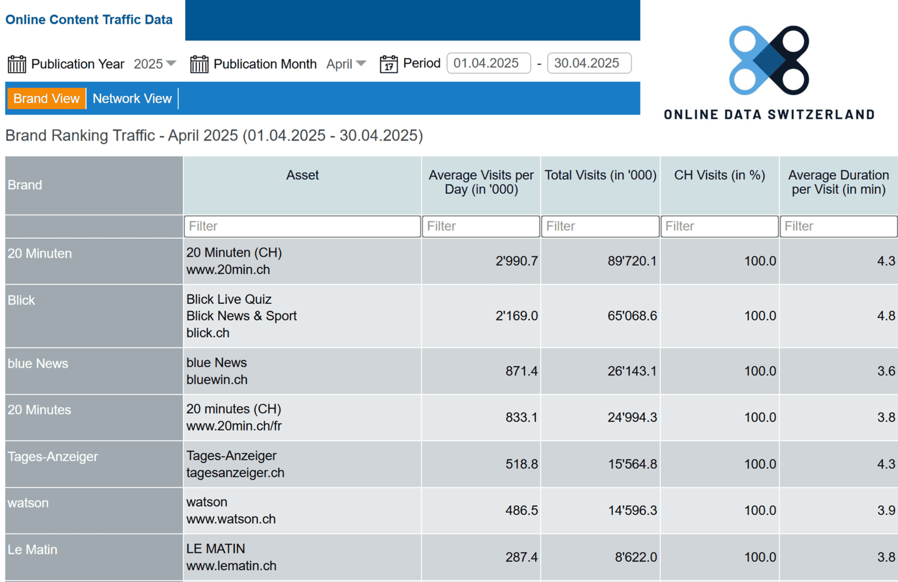The image size is (898, 582).
Task: Click the period end date field
Action: tap(589, 63)
